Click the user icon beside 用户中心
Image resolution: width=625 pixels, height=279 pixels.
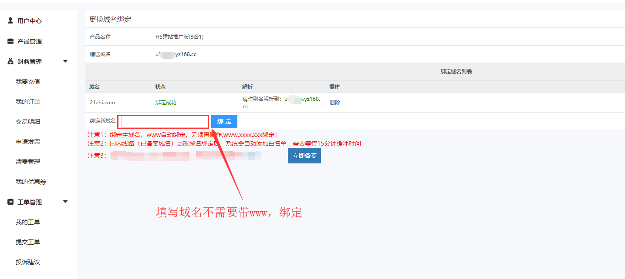pos(10,20)
